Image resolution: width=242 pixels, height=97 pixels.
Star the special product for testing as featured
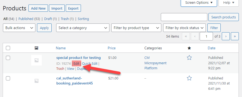tap(189, 58)
